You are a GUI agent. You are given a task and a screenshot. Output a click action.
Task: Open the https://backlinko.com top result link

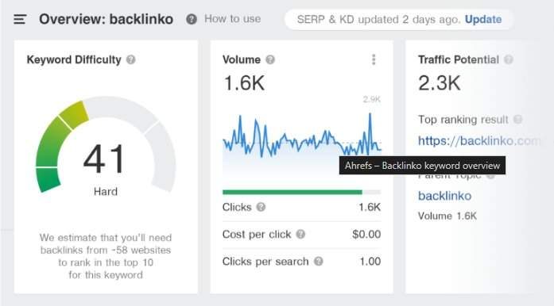coord(479,140)
